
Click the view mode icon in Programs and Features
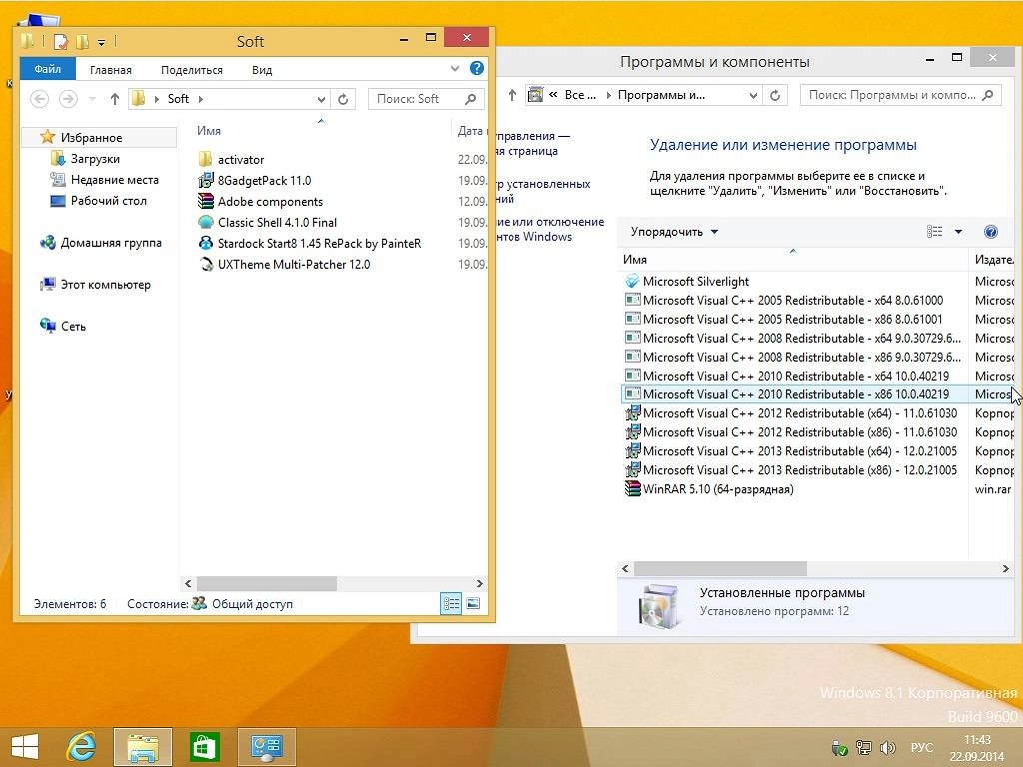(x=934, y=231)
